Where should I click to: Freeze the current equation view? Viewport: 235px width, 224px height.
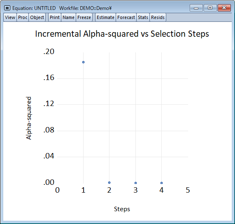(84, 17)
